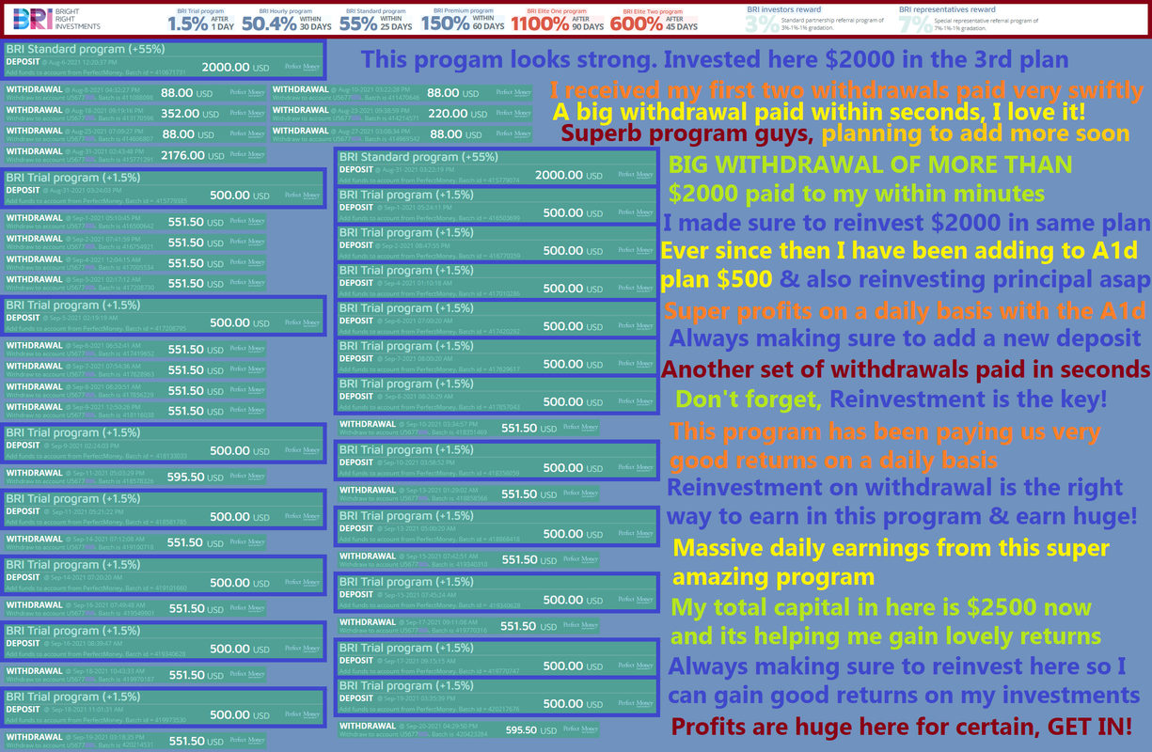Image resolution: width=1152 pixels, height=752 pixels.
Task: Click the 500.00 USD amount on the Sep-8-2021 08:26 deposit
Action: click(x=573, y=401)
